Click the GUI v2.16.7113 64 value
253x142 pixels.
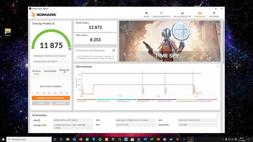[x=135, y=125]
